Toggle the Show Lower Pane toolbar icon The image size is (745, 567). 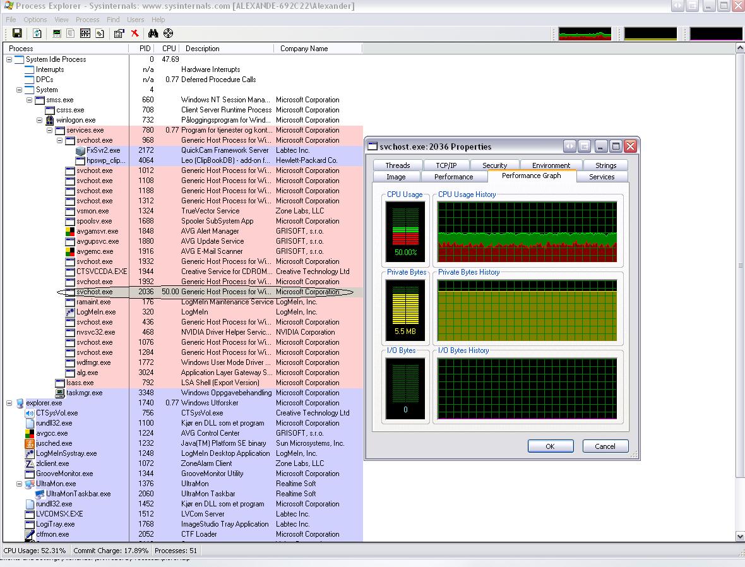pos(85,33)
